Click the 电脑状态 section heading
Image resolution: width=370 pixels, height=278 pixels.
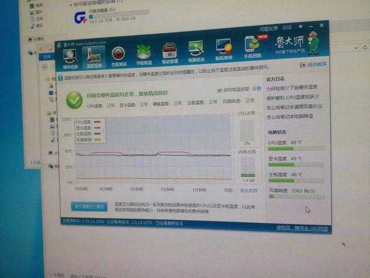tap(277, 132)
